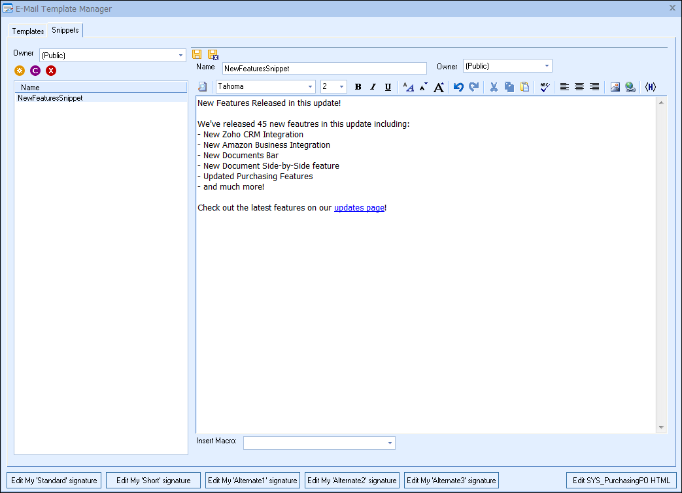Click the orange New snippet icon
The image size is (682, 493).
click(x=20, y=71)
